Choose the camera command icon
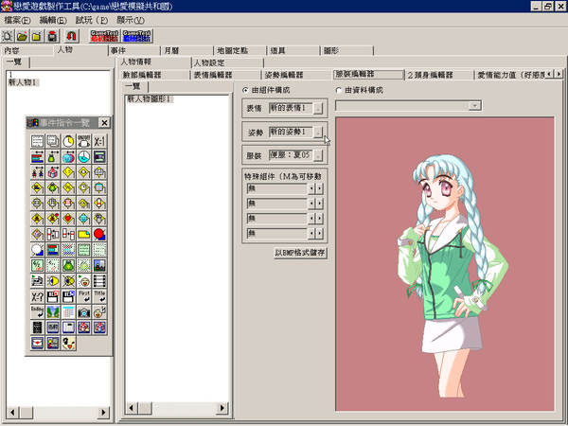 click(x=83, y=312)
